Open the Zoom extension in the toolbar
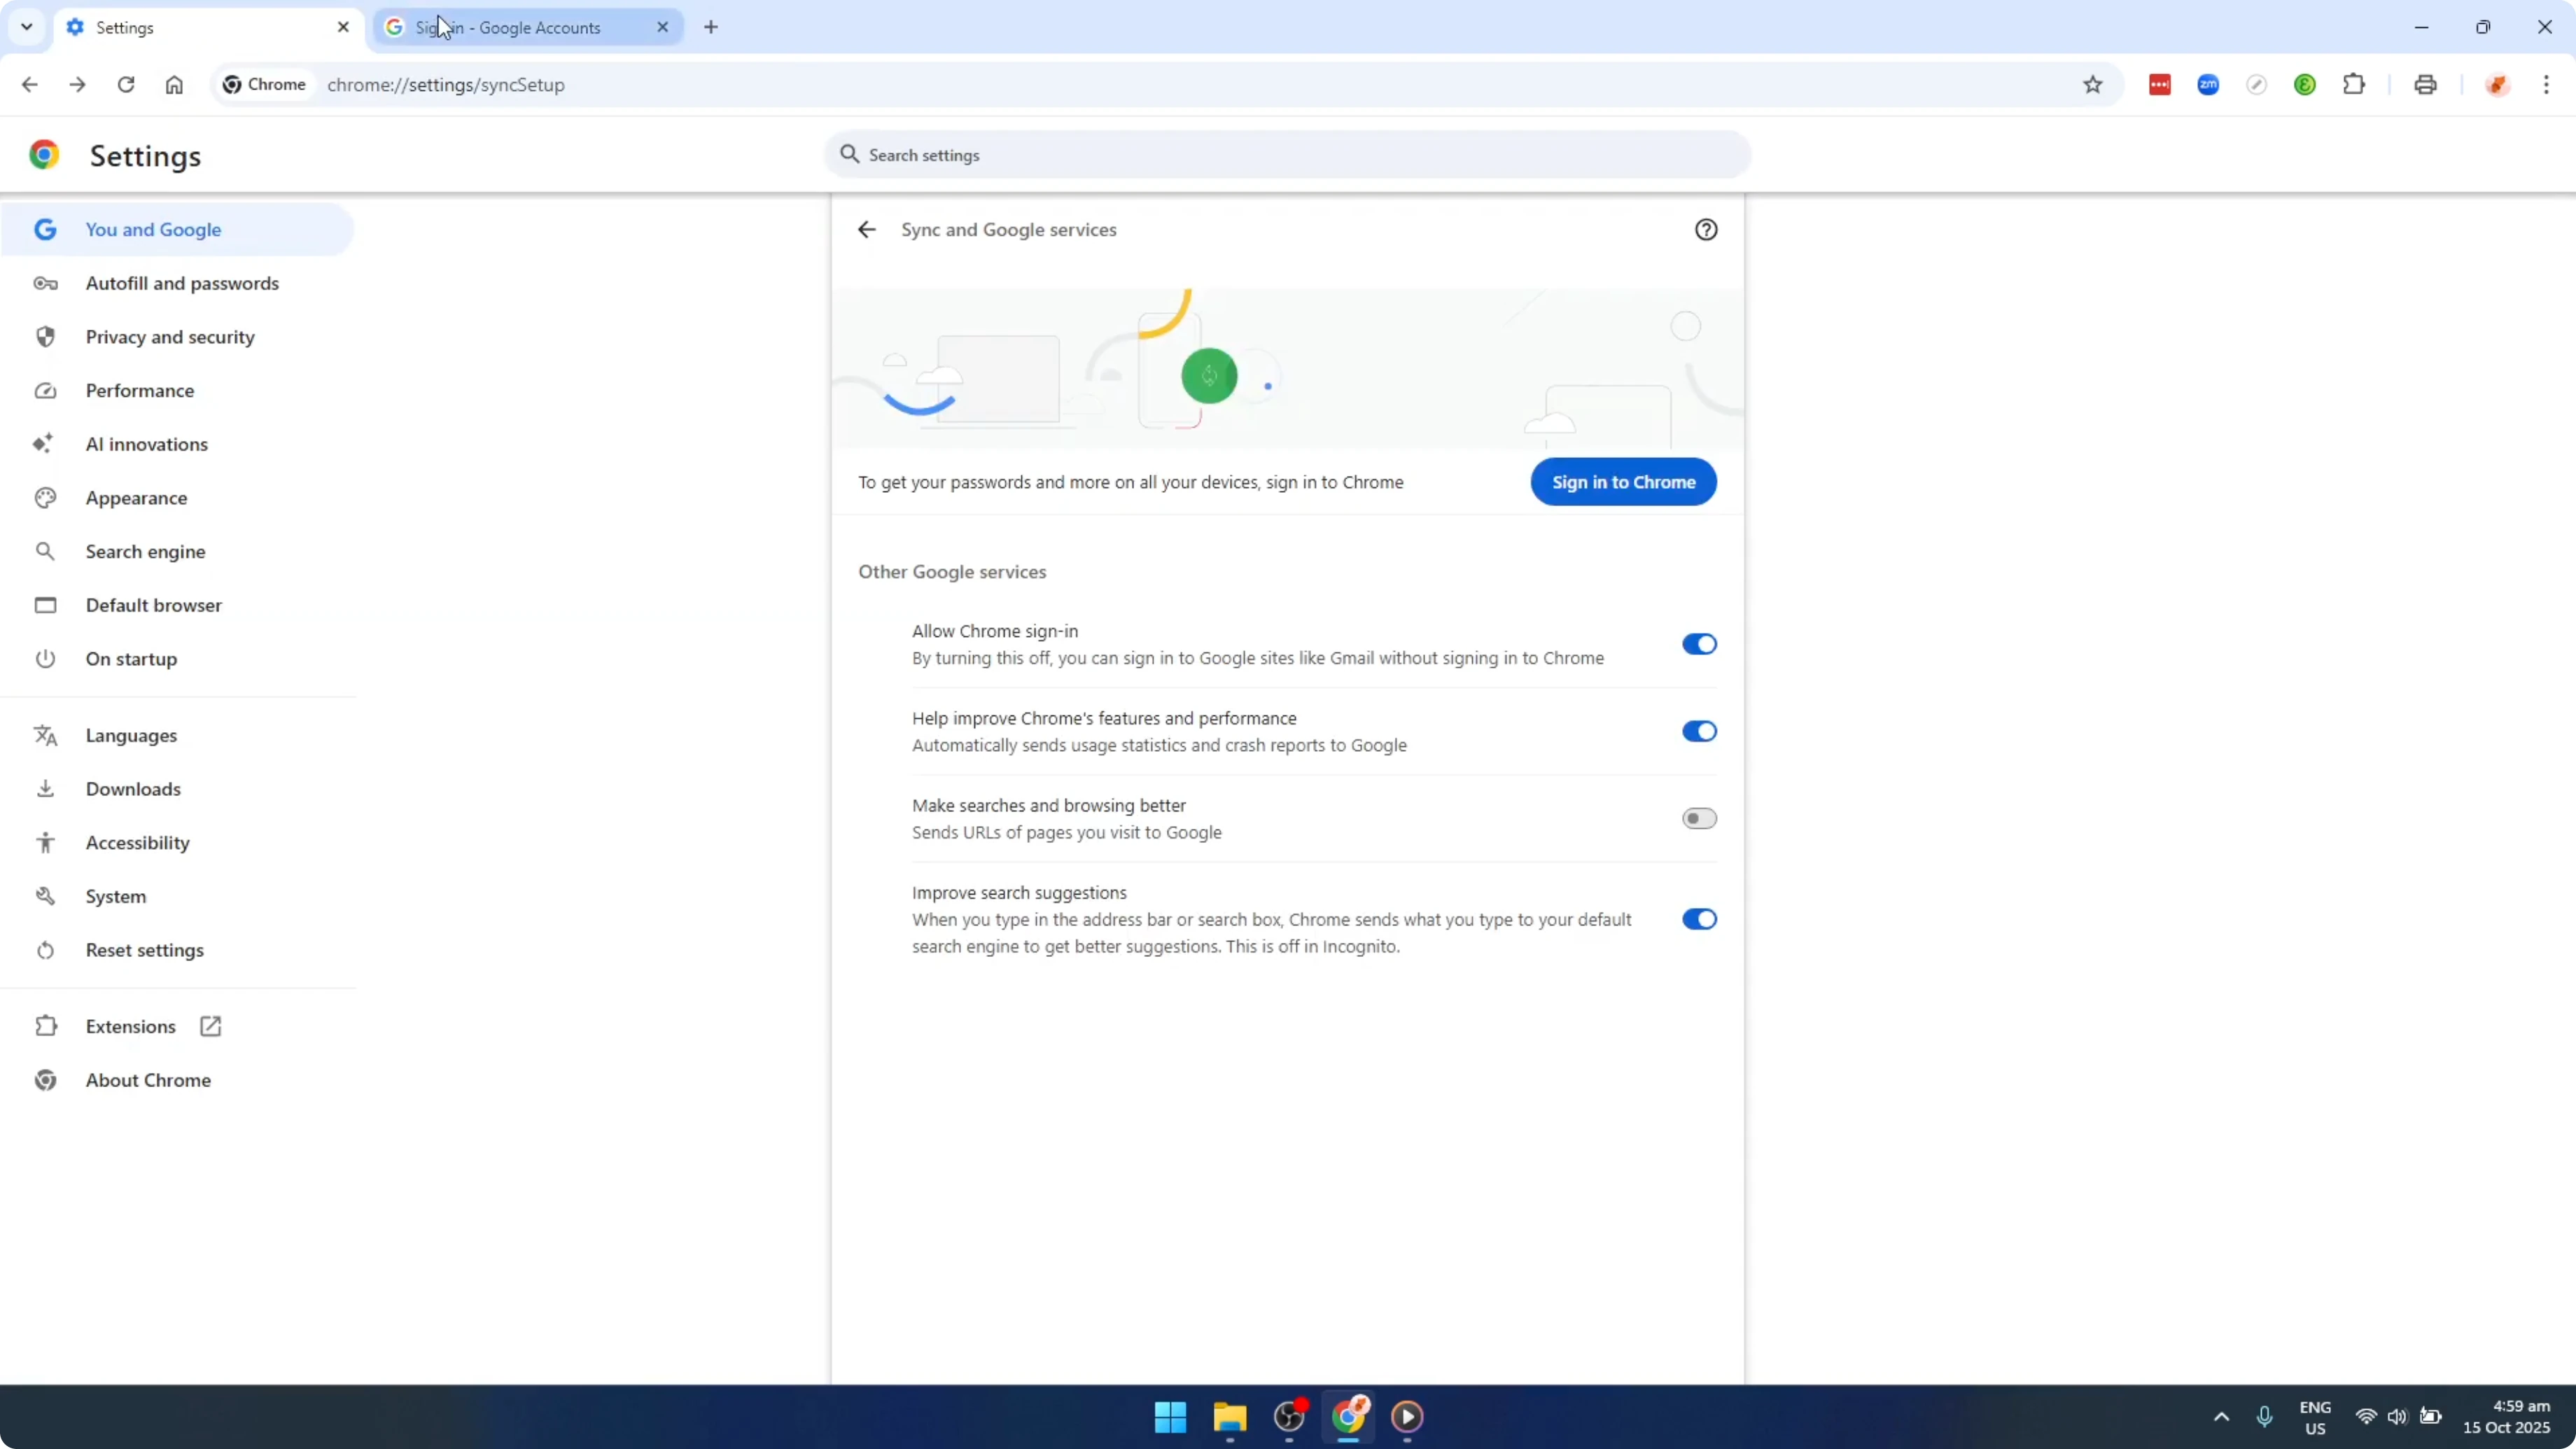The image size is (2576, 1449). [x=2209, y=84]
